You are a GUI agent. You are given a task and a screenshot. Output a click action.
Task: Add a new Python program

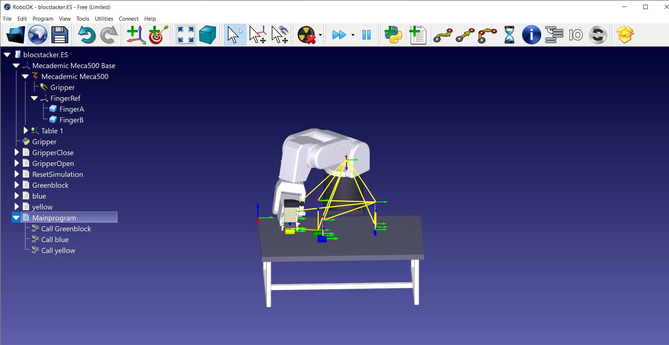coord(393,35)
